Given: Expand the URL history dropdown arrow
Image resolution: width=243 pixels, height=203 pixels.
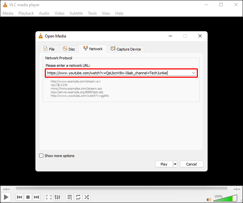Looking at the screenshot, I should tap(193, 73).
